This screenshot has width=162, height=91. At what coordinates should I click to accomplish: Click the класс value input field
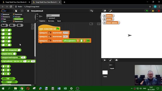coord(65,36)
